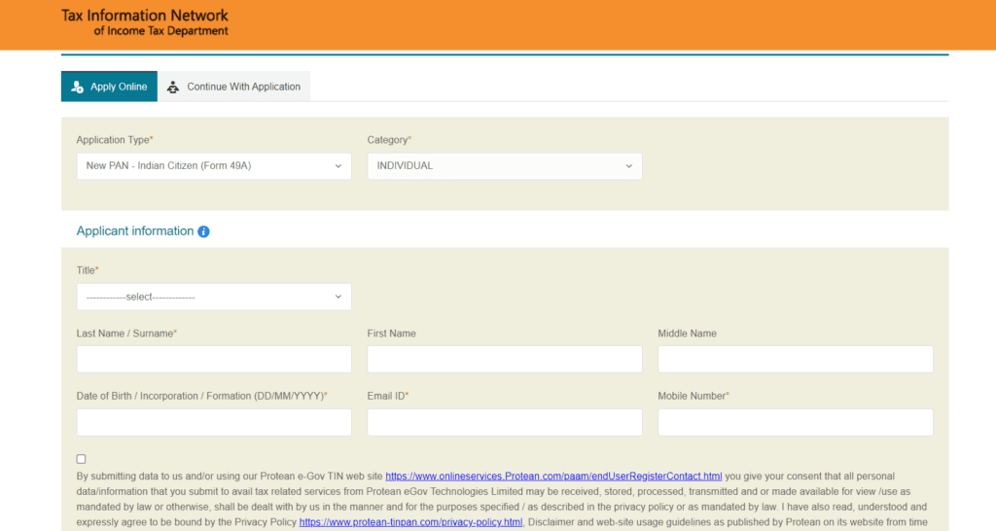Click the Applicant information info icon

click(203, 231)
